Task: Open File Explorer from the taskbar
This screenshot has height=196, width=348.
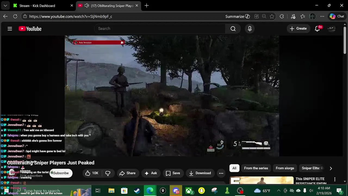Action: point(111,191)
